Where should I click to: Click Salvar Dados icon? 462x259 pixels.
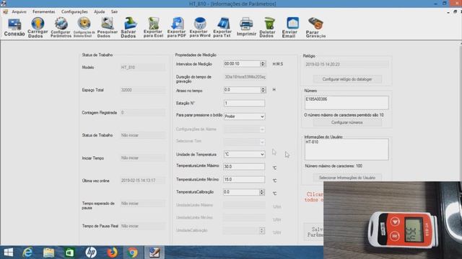[x=128, y=27]
